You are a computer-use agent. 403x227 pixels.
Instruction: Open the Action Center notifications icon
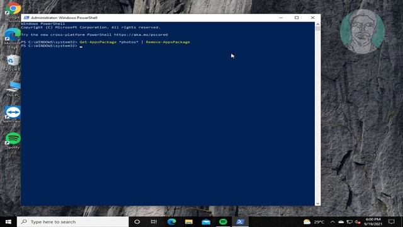point(392,222)
